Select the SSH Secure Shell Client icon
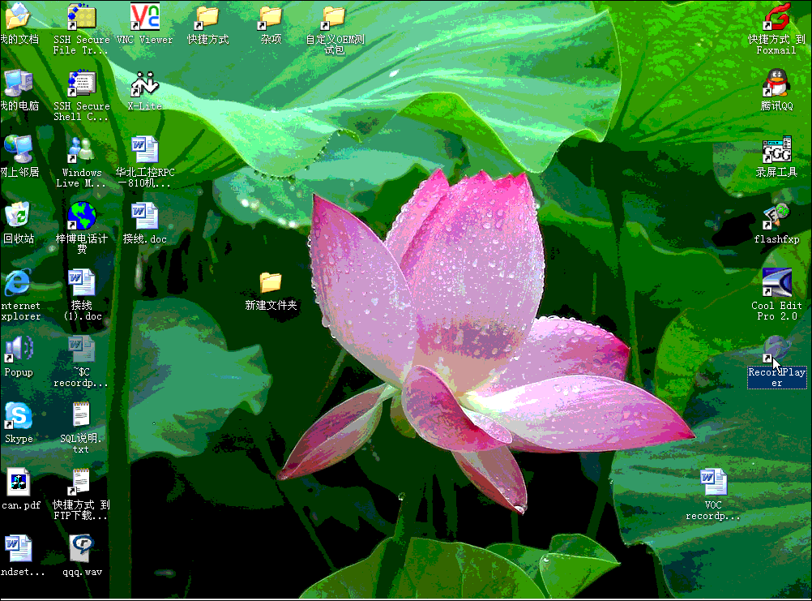The image size is (812, 601). point(81,84)
